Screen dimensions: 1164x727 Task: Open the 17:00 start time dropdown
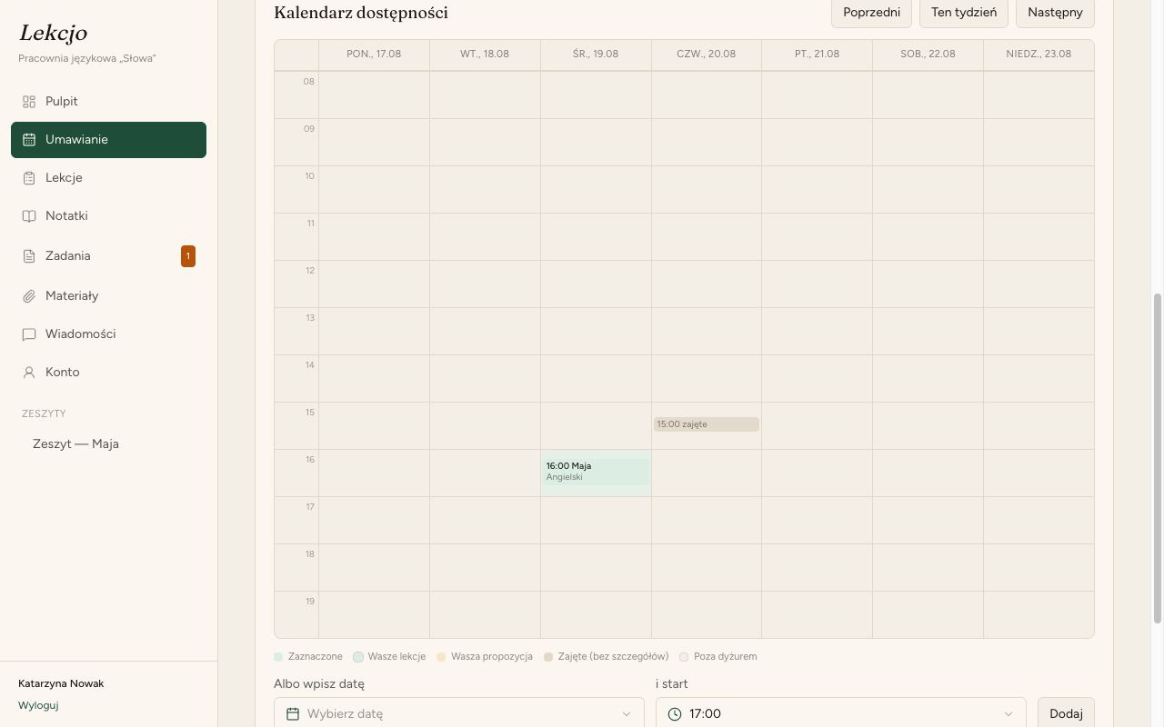tap(841, 713)
